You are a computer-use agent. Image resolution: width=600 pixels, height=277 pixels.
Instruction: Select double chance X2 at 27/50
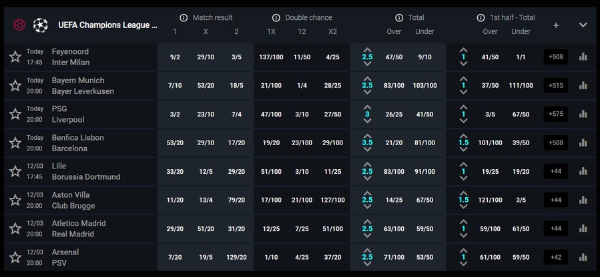coord(332,114)
